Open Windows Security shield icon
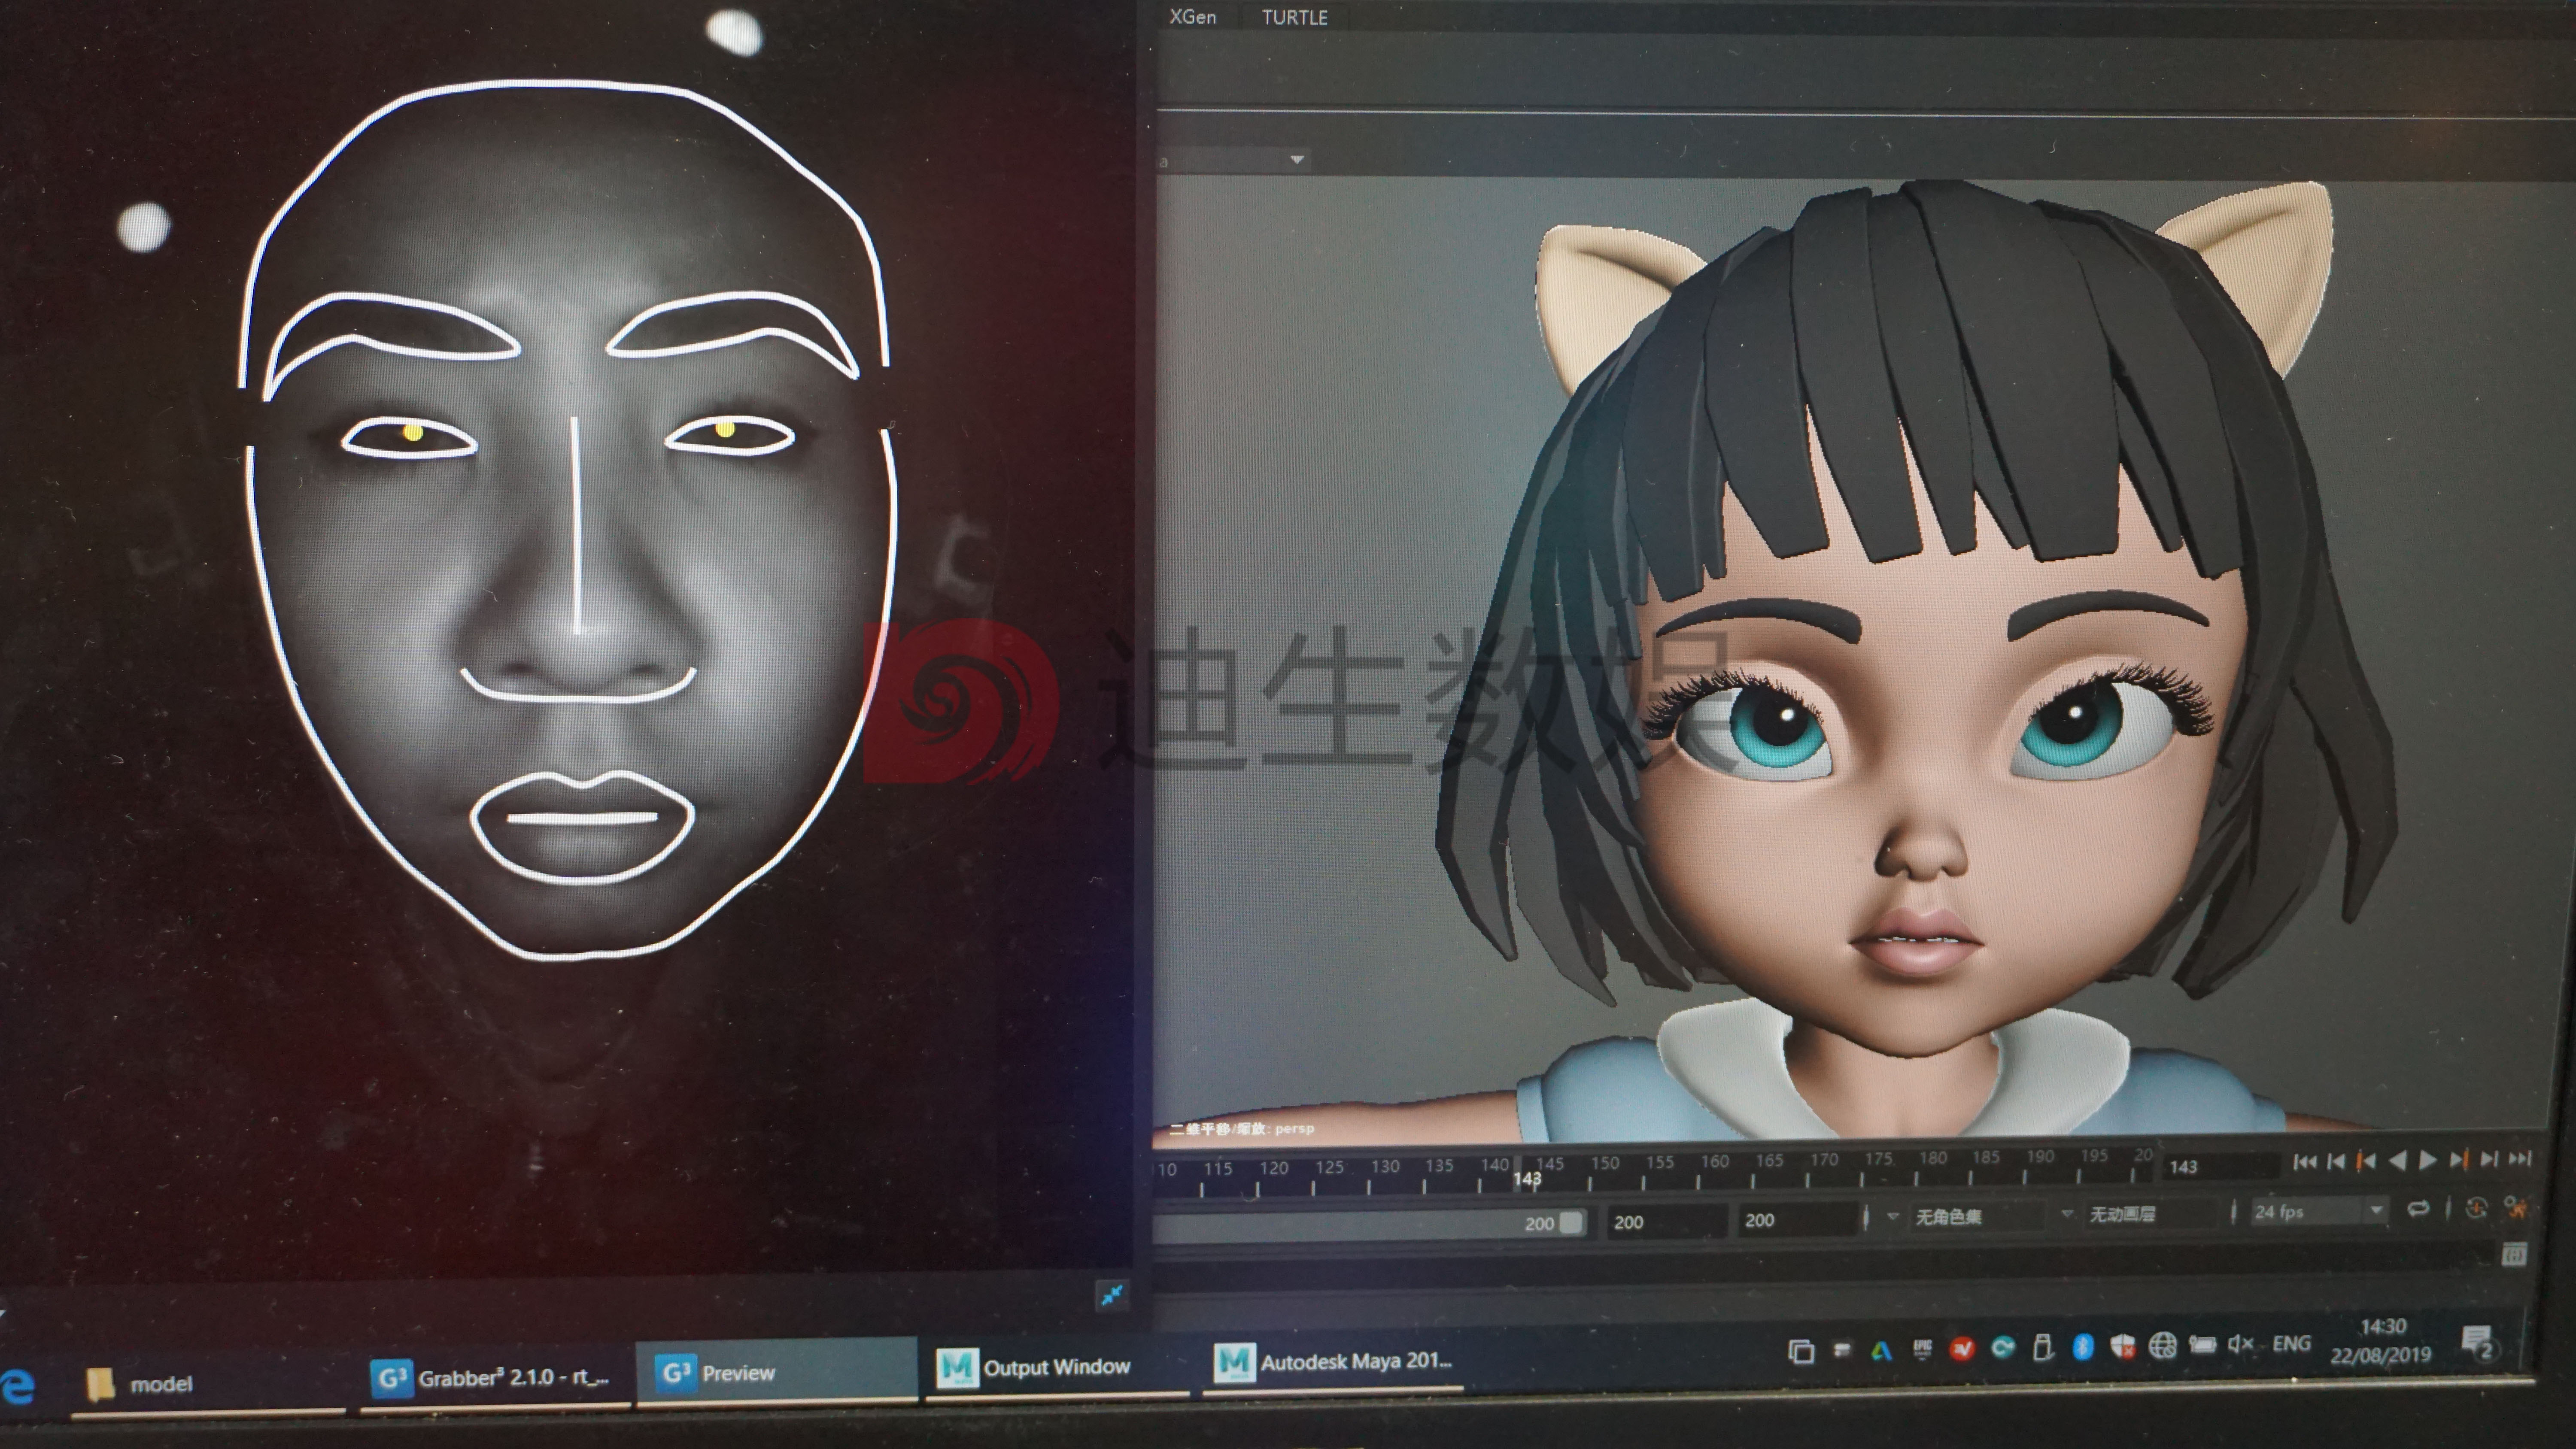 pyautogui.click(x=2122, y=1347)
